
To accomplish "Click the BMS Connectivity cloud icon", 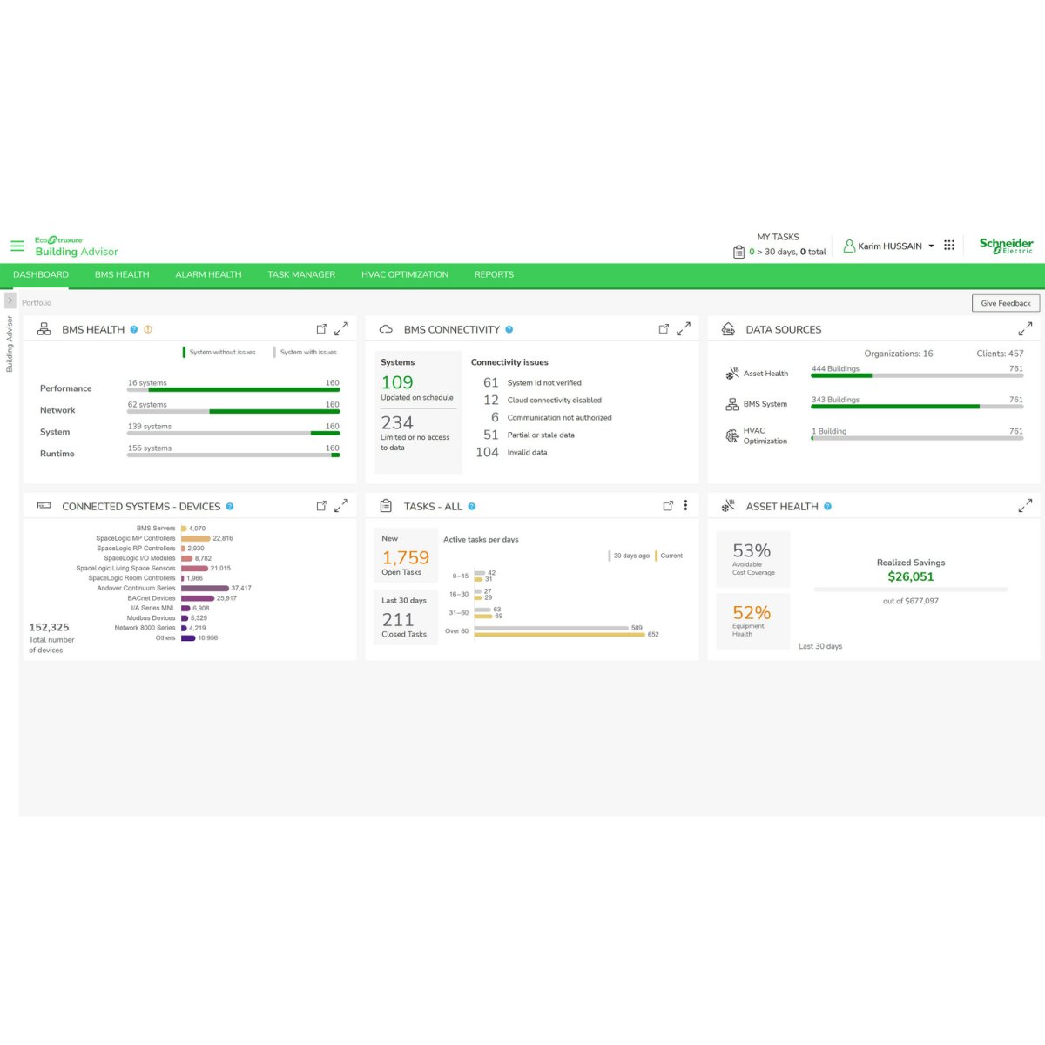I will [x=386, y=329].
